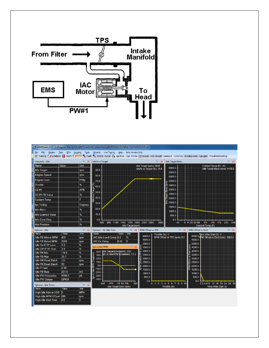Close the Options - Idle Trims panel
Image resolution: width=269 pixels, height=348 pixels.
[88, 285]
